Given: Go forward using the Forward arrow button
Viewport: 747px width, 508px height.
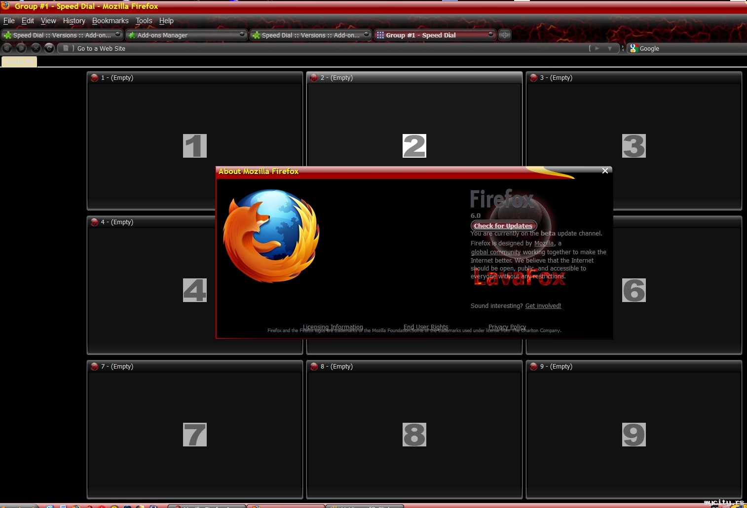Looking at the screenshot, I should click(x=21, y=48).
